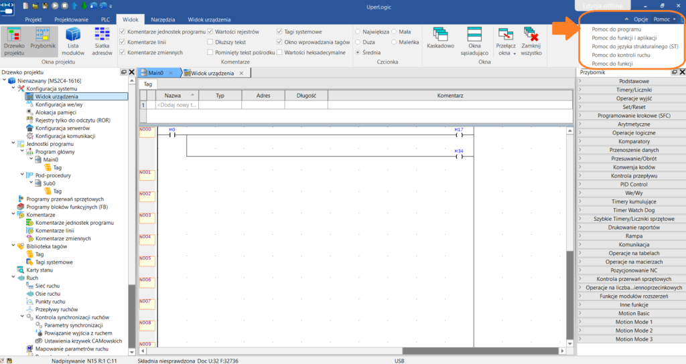Select the M34 coil in the ladder

pos(458,156)
